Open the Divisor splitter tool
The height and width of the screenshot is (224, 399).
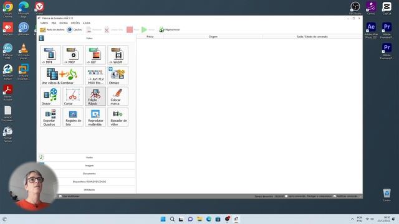click(50, 96)
